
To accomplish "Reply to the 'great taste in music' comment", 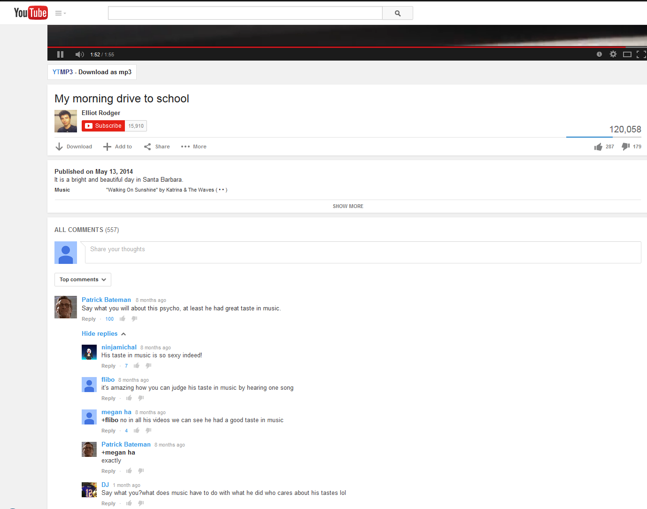I will point(89,319).
